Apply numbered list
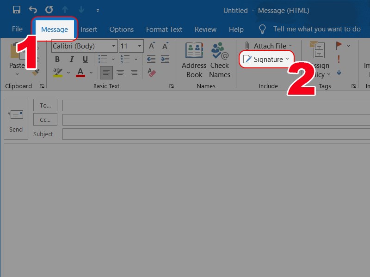The width and height of the screenshot is (370, 277). 125,59
